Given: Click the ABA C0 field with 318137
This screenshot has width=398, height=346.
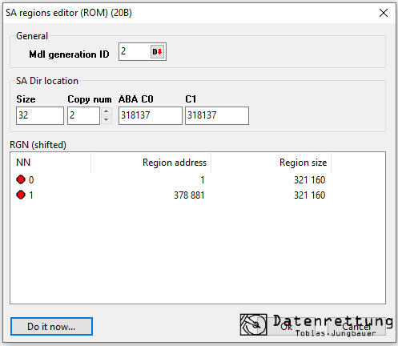Looking at the screenshot, I should (x=151, y=115).
